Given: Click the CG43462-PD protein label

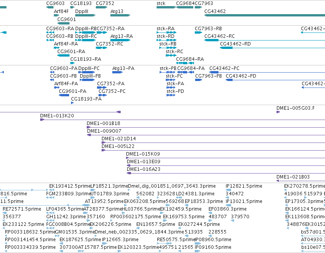Looking at the screenshot, I should point(241,76).
